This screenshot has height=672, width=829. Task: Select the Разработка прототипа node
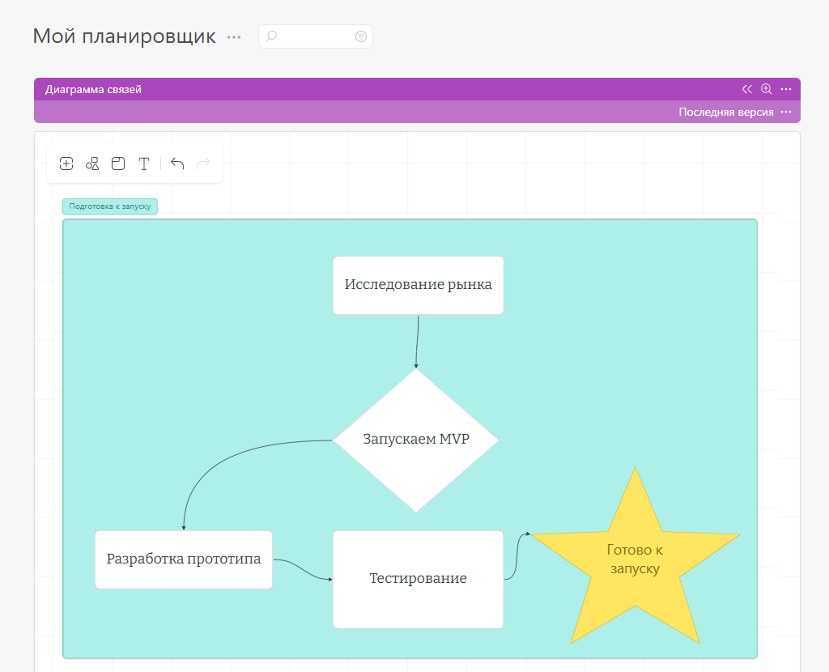point(184,559)
